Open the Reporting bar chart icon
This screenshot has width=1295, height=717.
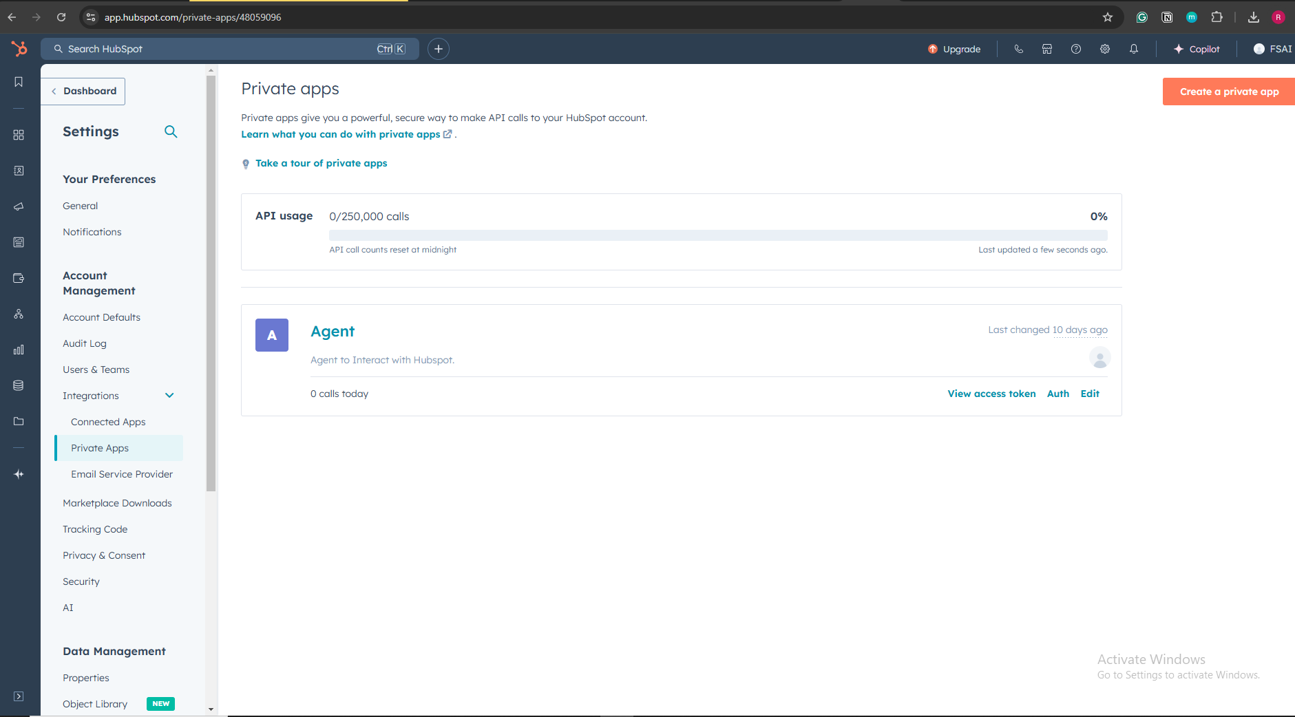pos(19,350)
